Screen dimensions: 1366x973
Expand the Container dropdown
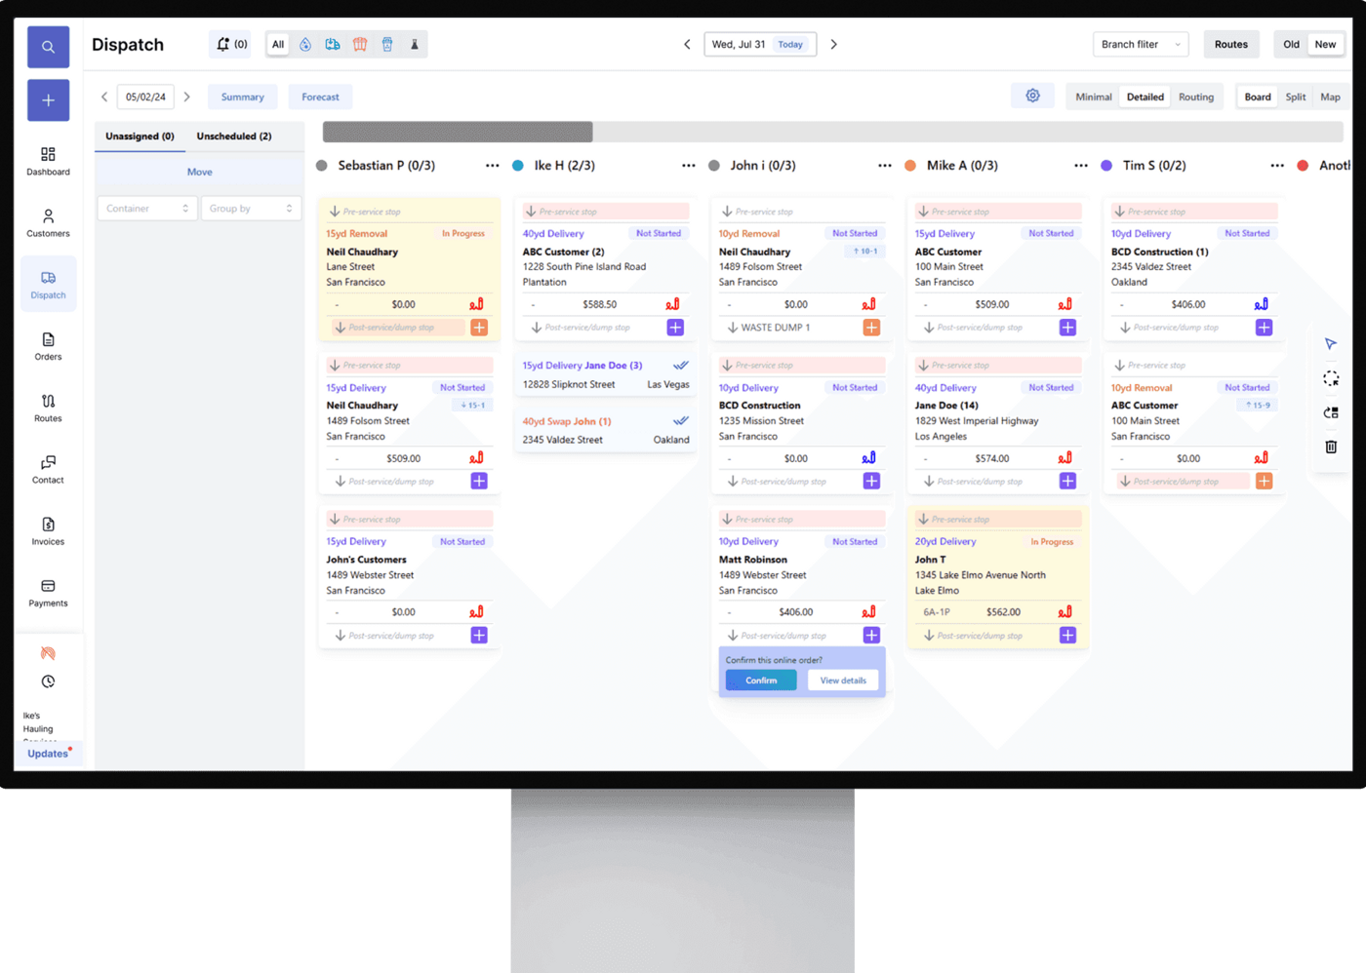147,208
